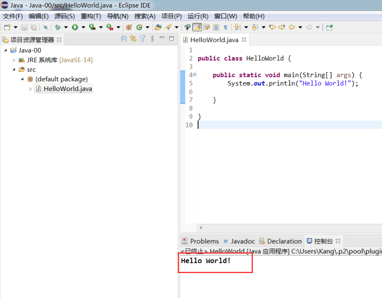Image resolution: width=382 pixels, height=298 pixels.
Task: Select the (default package) tree item
Action: (x=57, y=79)
